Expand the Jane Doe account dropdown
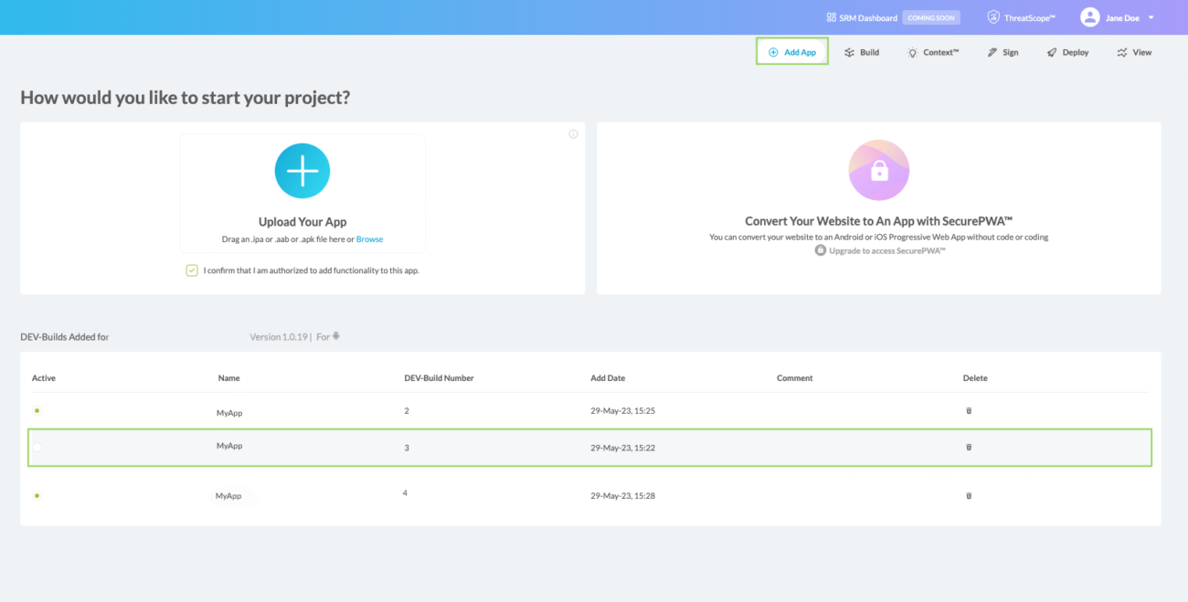Viewport: 1188px width, 602px height. (x=1151, y=16)
